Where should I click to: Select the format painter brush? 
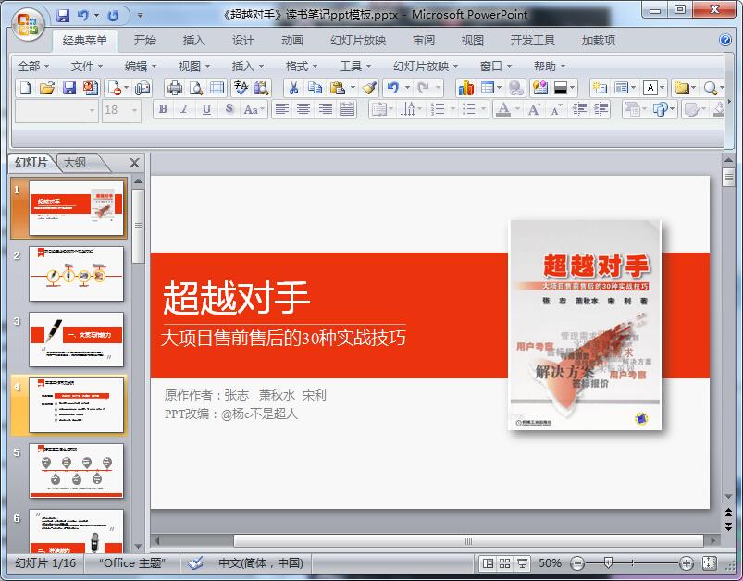pyautogui.click(x=369, y=88)
